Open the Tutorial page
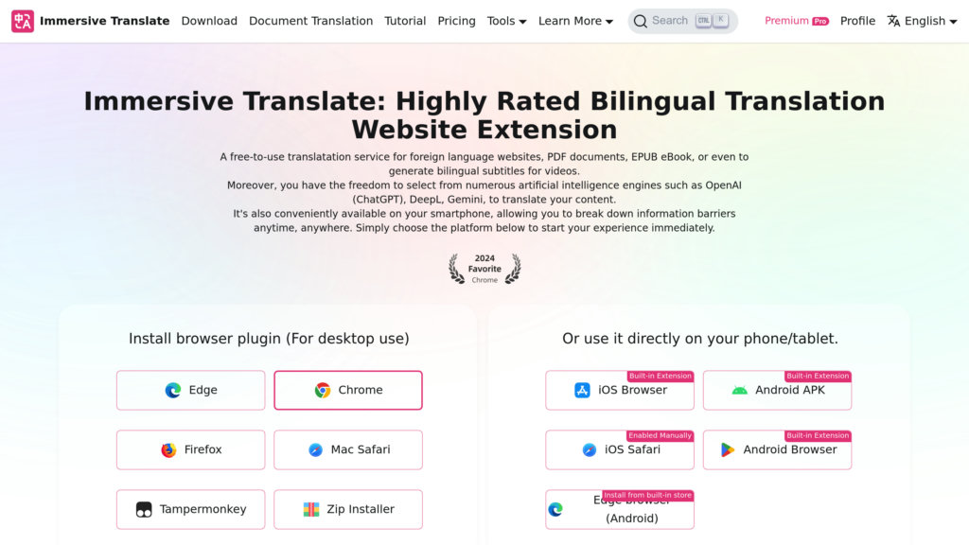 point(405,20)
